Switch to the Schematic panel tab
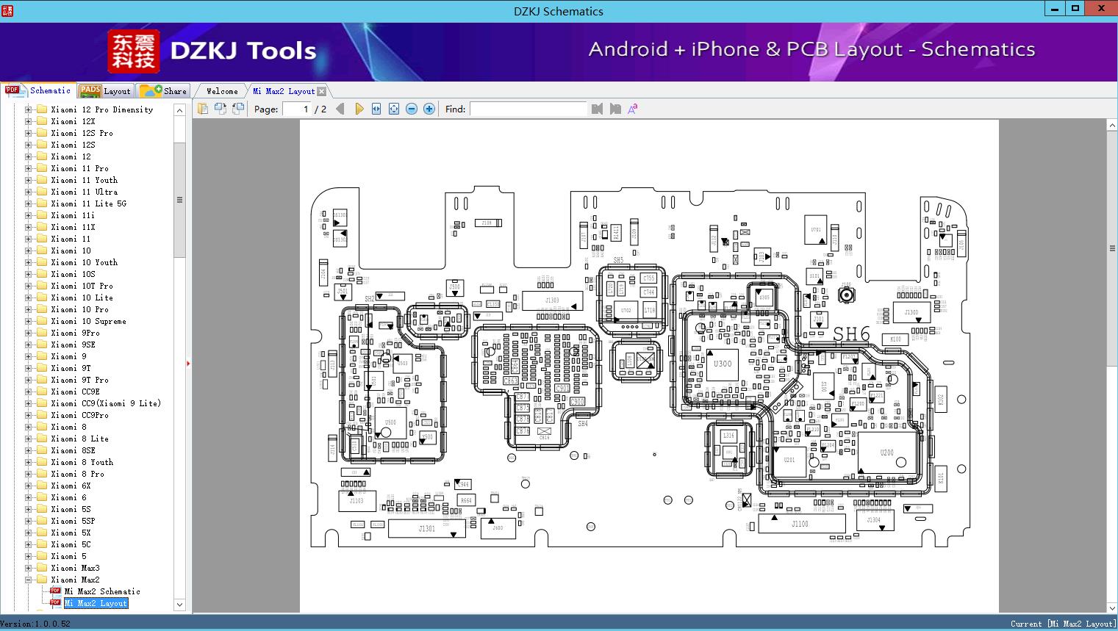The width and height of the screenshot is (1118, 631). coord(38,90)
